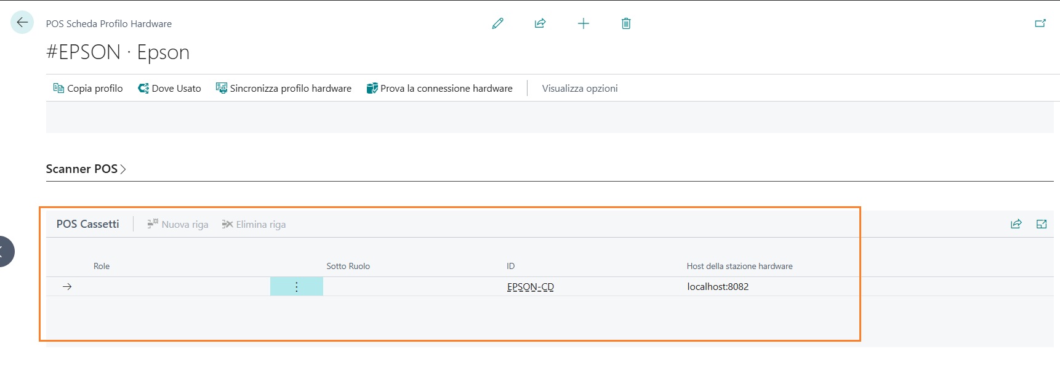Delete the profile with trash icon

[x=626, y=23]
